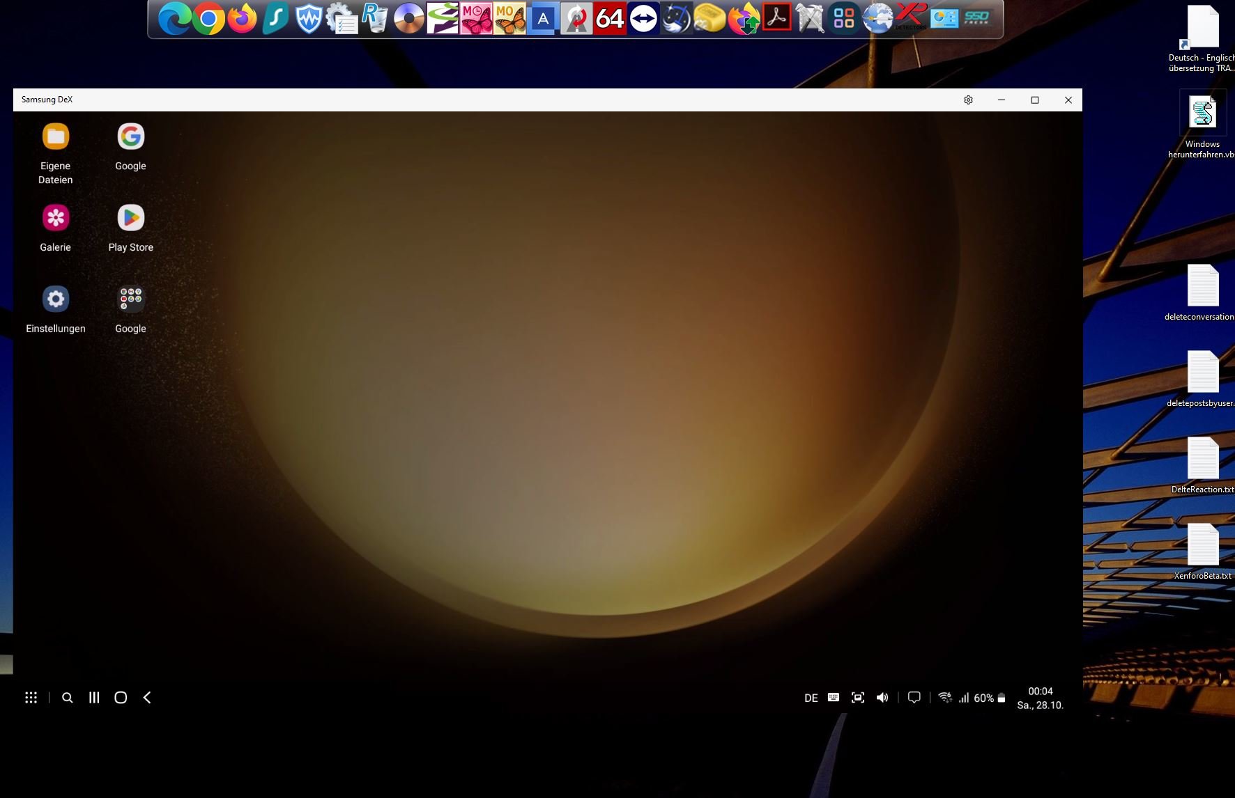Open the DeX apps grid drawer
This screenshot has height=798, width=1235.
(31, 698)
